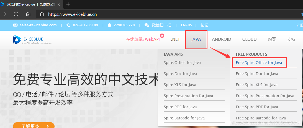Click the envelope email icon

coord(15,25)
